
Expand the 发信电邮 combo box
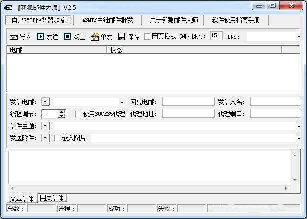click(122, 102)
